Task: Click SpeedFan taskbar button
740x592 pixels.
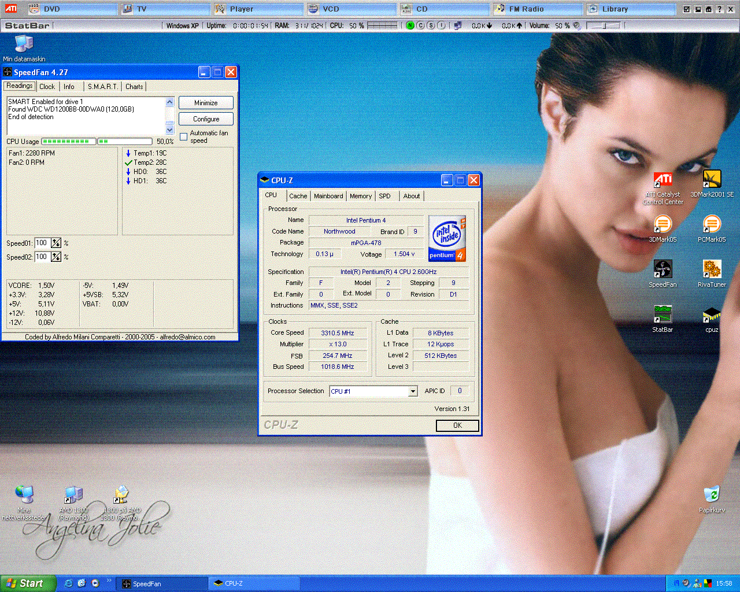Action: point(162,584)
